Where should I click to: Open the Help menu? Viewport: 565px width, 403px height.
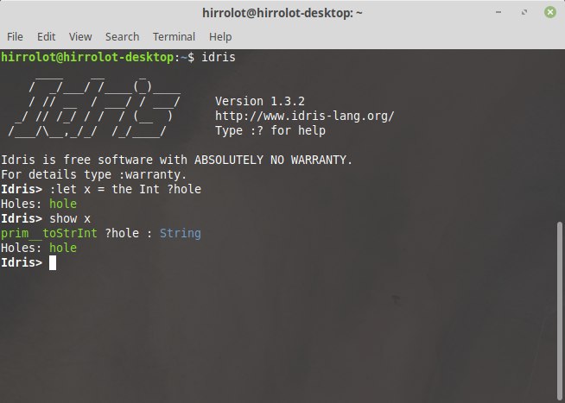[x=220, y=37]
